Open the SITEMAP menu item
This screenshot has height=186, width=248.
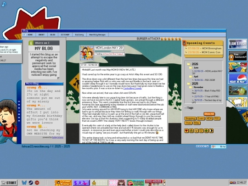[x=65, y=34]
